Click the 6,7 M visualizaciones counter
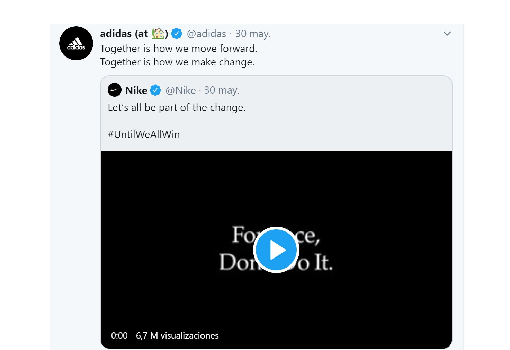This screenshot has height=350, width=510. click(x=177, y=335)
